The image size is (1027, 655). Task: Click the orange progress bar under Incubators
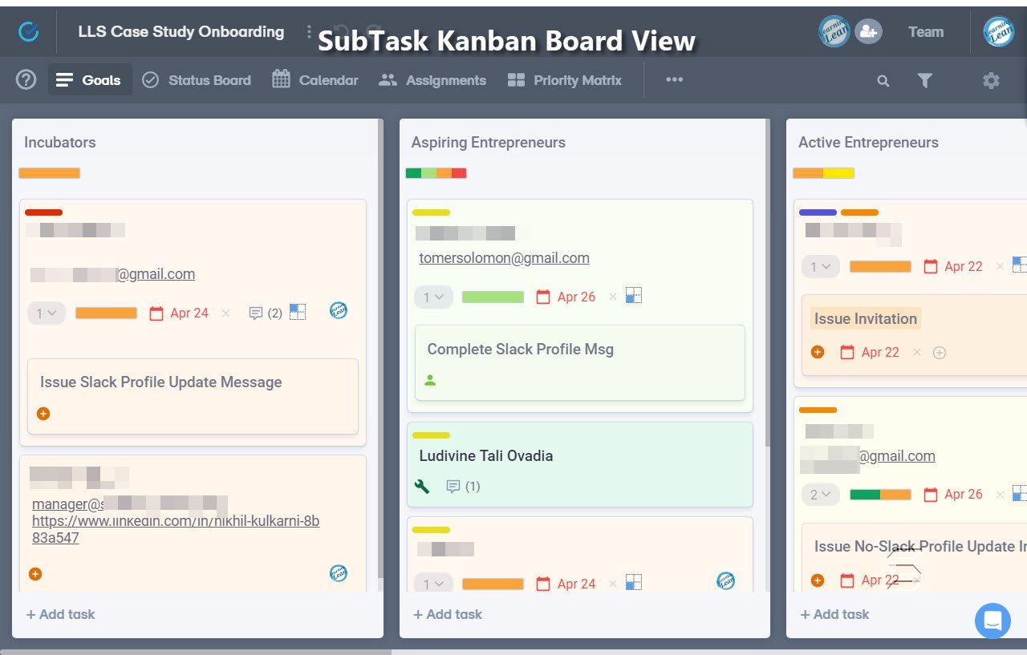coord(50,172)
